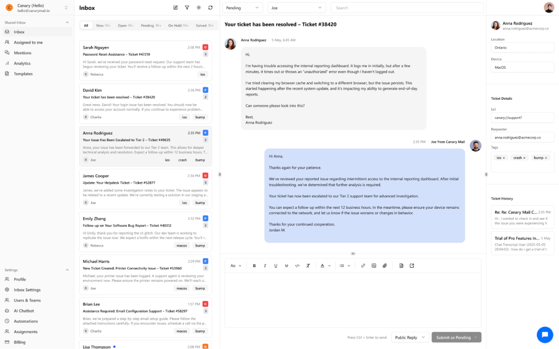559x349 pixels.
Task: Refresh the inbox with the refresh icon
Action: 211,8
